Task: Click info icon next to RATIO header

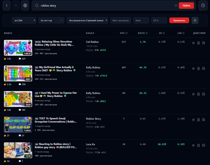Action: 147,33
